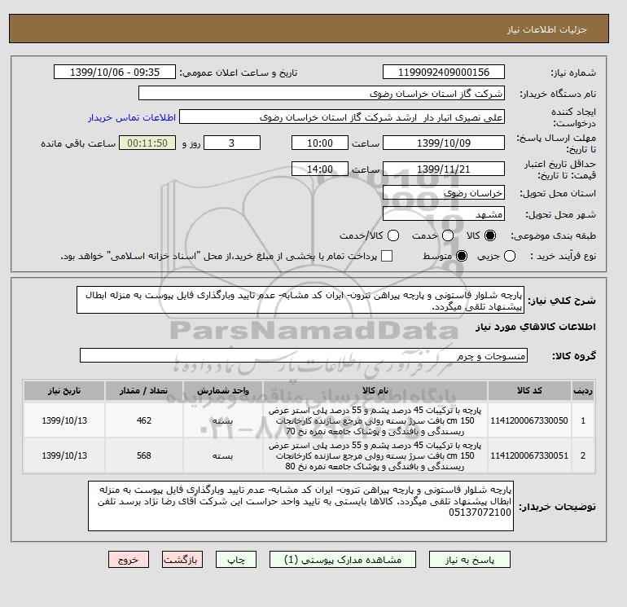The image size is (627, 607).
Task: Click the goods group field منسوجات و چرم
Action: pyautogui.click(x=304, y=355)
